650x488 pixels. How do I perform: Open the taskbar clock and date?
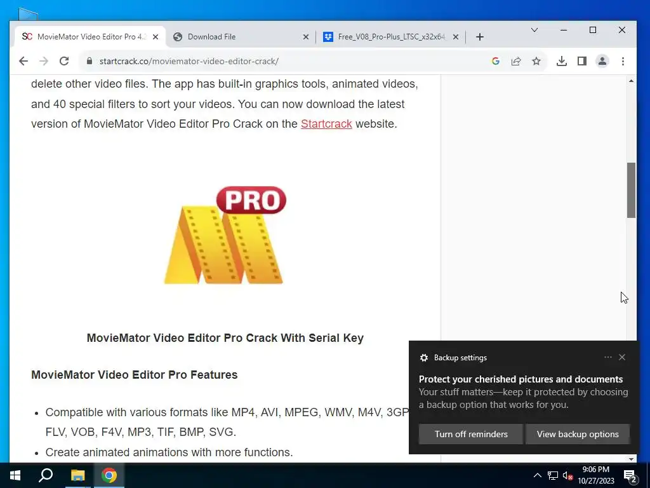pyautogui.click(x=596, y=475)
